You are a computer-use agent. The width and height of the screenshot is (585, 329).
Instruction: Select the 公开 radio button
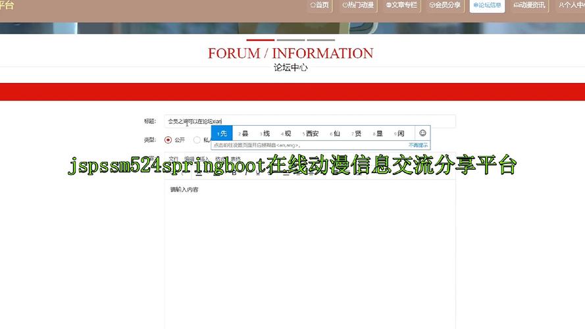pos(168,140)
